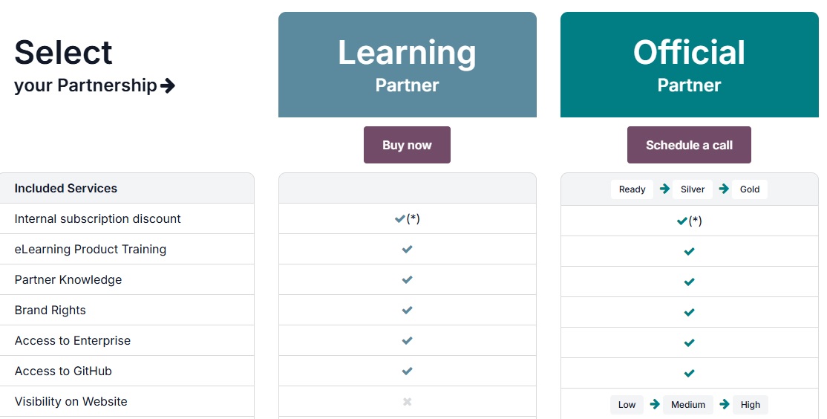Screen dimensions: 827x419
Task: Click the grey X icon for Visibility on Website
Action: [407, 402]
